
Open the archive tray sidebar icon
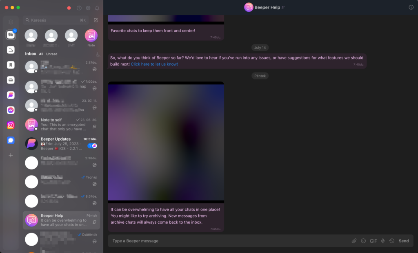pyautogui.click(x=11, y=80)
